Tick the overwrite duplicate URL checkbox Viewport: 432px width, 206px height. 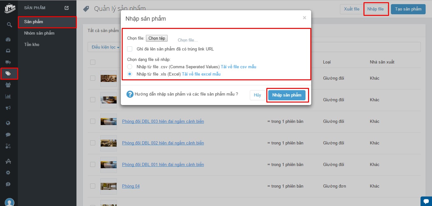pyautogui.click(x=130, y=49)
